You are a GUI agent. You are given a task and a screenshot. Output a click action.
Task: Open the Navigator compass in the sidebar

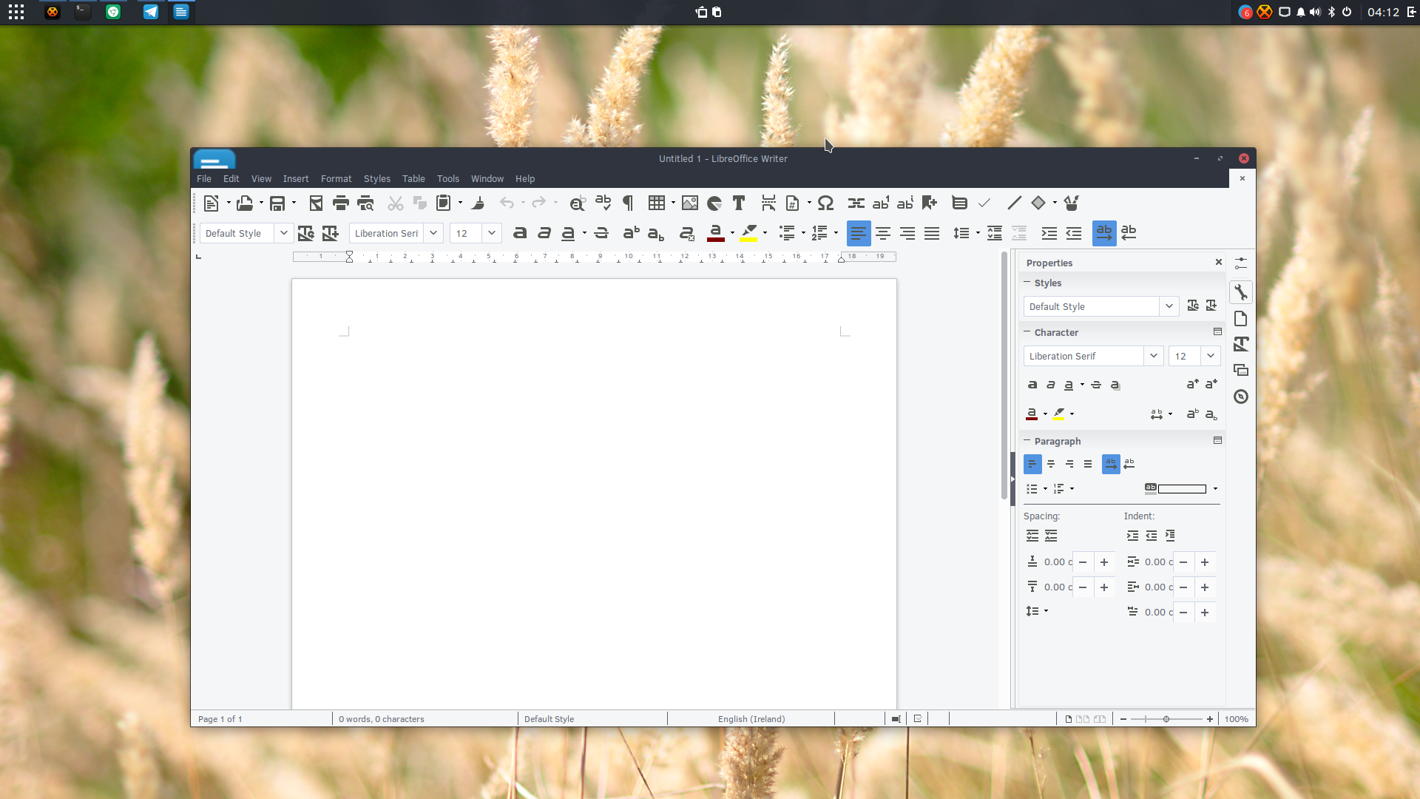1241,397
